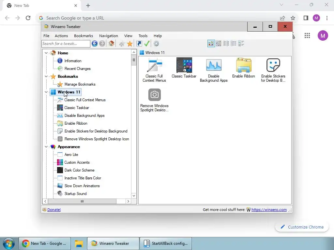Select Inactive Title Bars Color tree item
This screenshot has width=334, height=250.
(83, 178)
